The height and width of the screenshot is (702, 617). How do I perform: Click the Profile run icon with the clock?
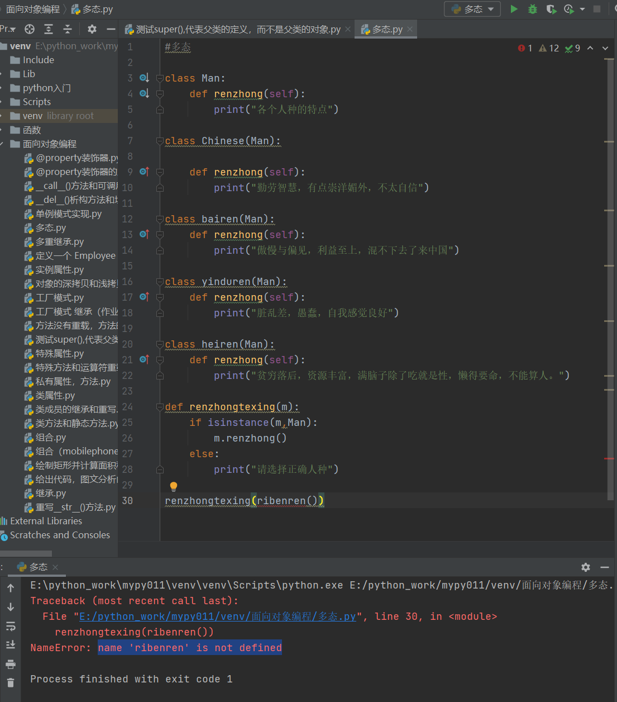point(569,9)
